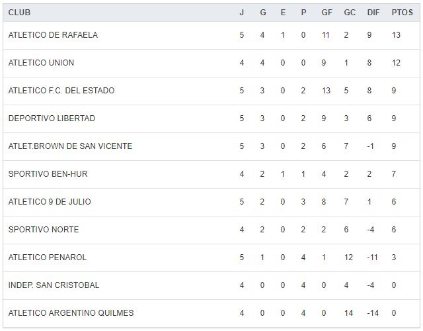Open ATLETICO ARGENTINO QUILMES

pos(71,313)
